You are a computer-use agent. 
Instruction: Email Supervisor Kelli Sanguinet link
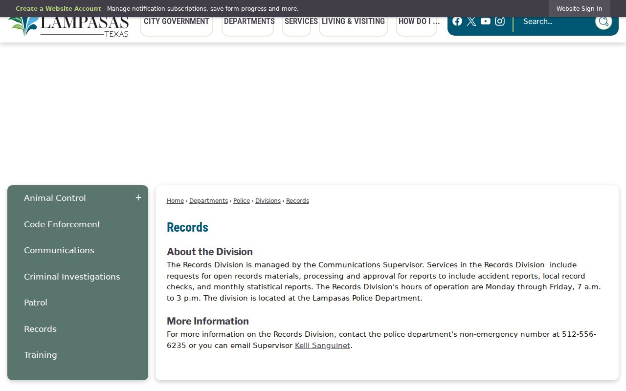pos(322,346)
